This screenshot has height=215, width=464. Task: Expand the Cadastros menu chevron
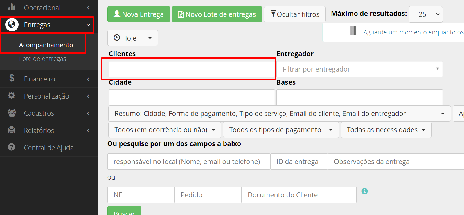[88, 113]
